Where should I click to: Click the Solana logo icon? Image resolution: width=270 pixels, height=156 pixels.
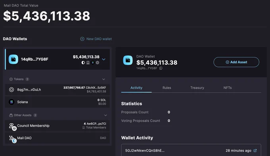point(12,102)
